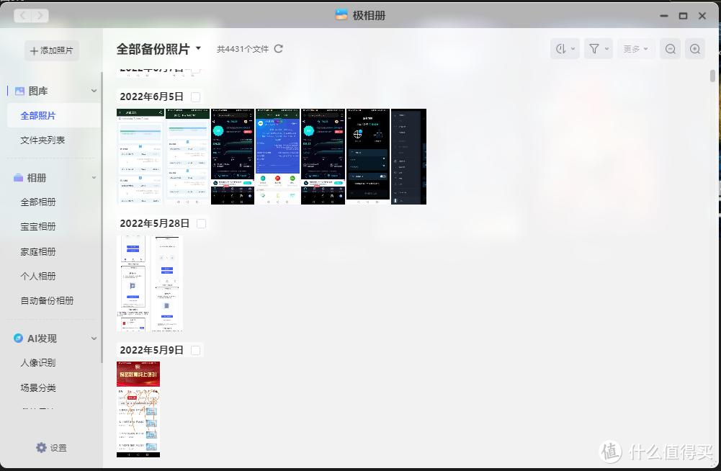721x471 pixels.
Task: Open the 全部备份照片 dropdown
Action: tap(198, 48)
